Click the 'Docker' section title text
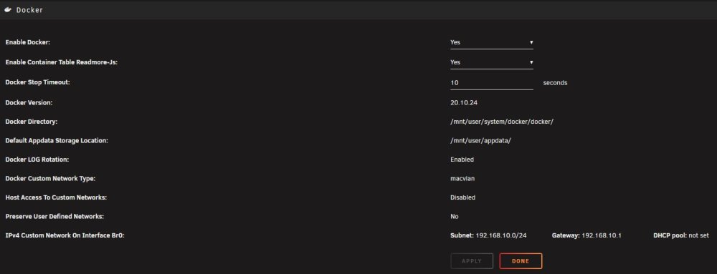This screenshot has height=274, width=717. click(x=29, y=10)
